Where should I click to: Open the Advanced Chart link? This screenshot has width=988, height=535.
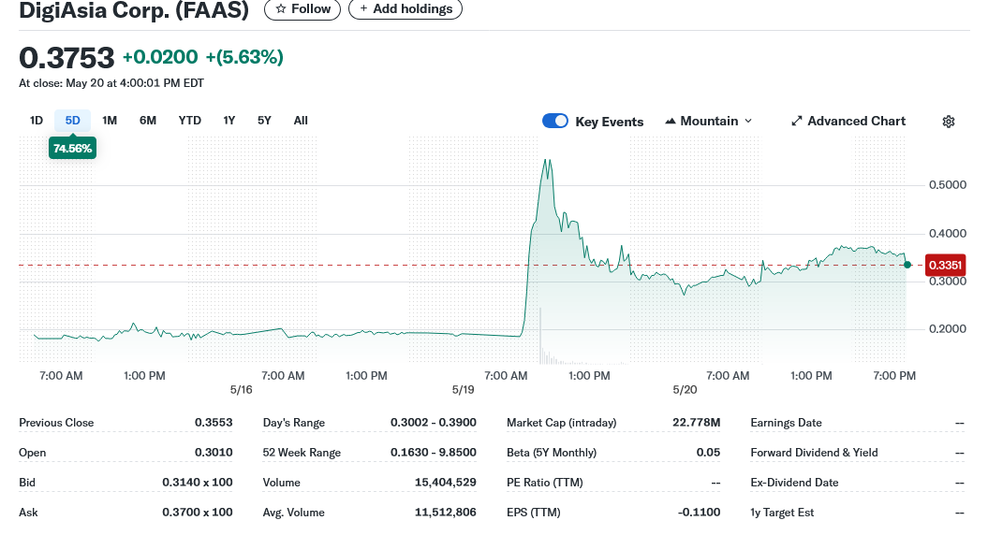[x=848, y=121]
